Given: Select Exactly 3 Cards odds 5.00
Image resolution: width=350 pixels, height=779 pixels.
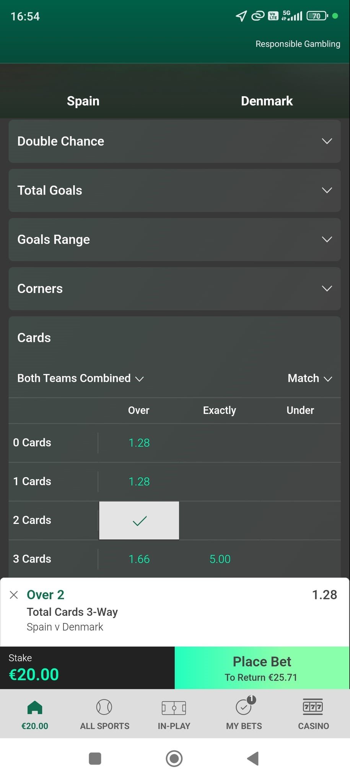Looking at the screenshot, I should 220,559.
